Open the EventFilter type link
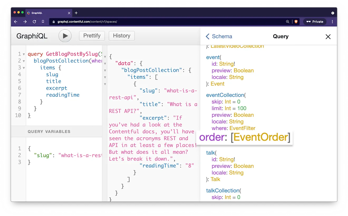Image resolution: width=348 pixels, height=216 pixels. [x=242, y=128]
